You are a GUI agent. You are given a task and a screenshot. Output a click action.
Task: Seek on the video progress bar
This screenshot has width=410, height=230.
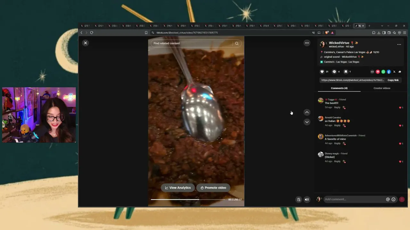[188, 200]
